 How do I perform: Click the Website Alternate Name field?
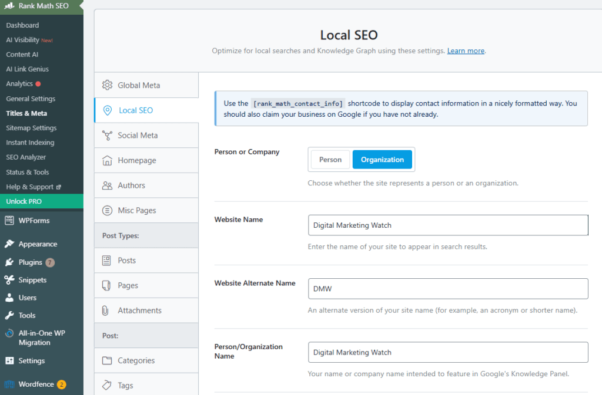pyautogui.click(x=448, y=289)
